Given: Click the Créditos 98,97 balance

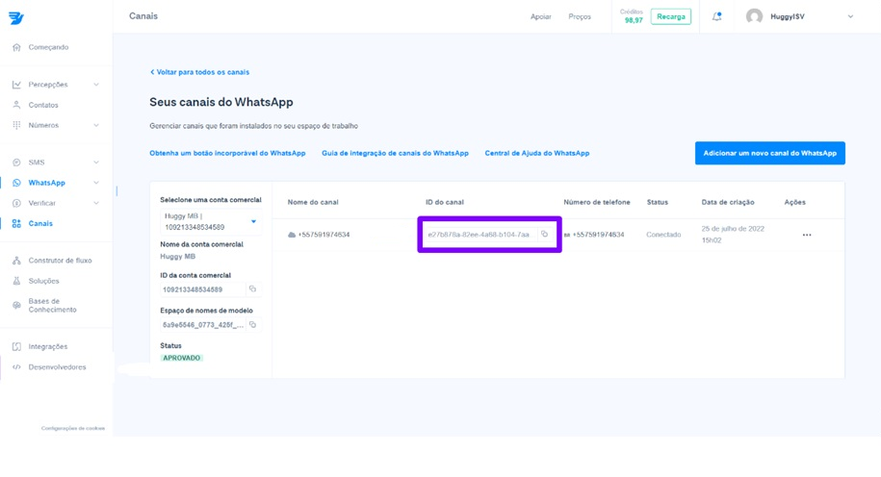Looking at the screenshot, I should (x=632, y=16).
